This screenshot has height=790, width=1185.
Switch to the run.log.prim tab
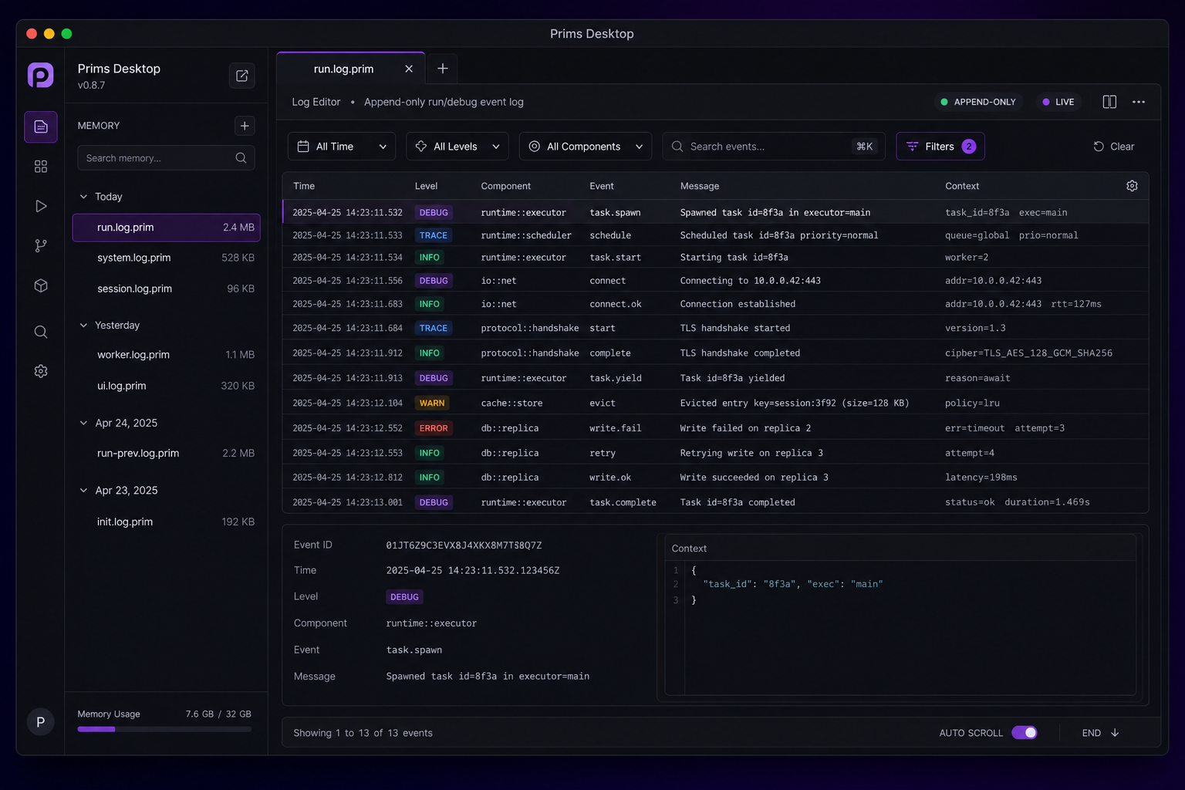tap(351, 69)
